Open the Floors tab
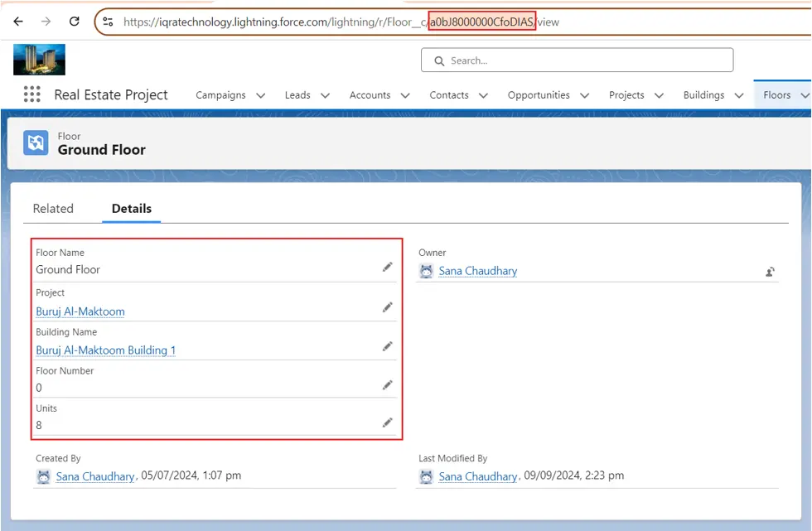This screenshot has width=812, height=531. pos(777,95)
